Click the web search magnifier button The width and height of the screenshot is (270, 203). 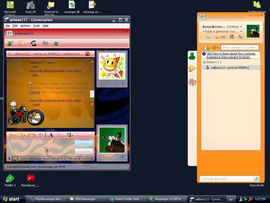(x=257, y=179)
